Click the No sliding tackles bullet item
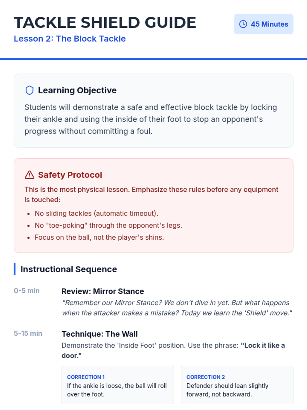Image resolution: width=307 pixels, height=410 pixels. click(96, 213)
